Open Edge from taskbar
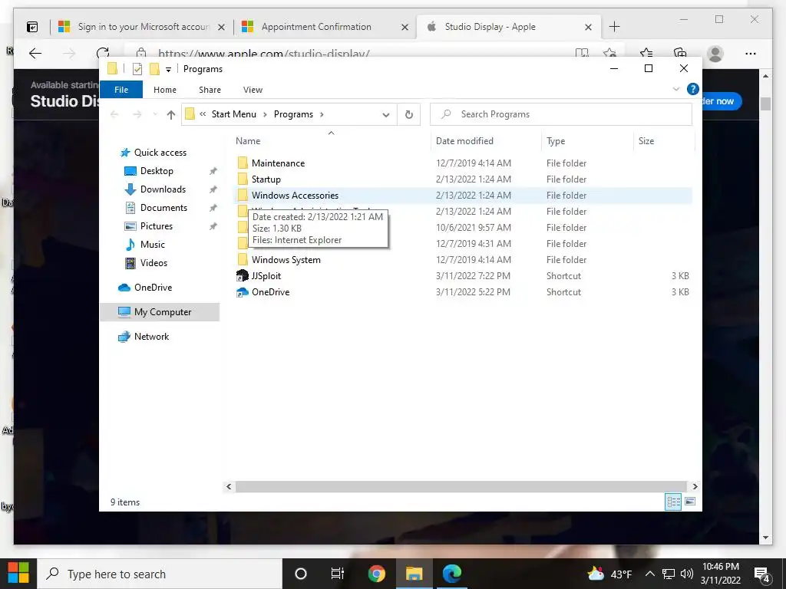This screenshot has width=786, height=589. pyautogui.click(x=451, y=574)
